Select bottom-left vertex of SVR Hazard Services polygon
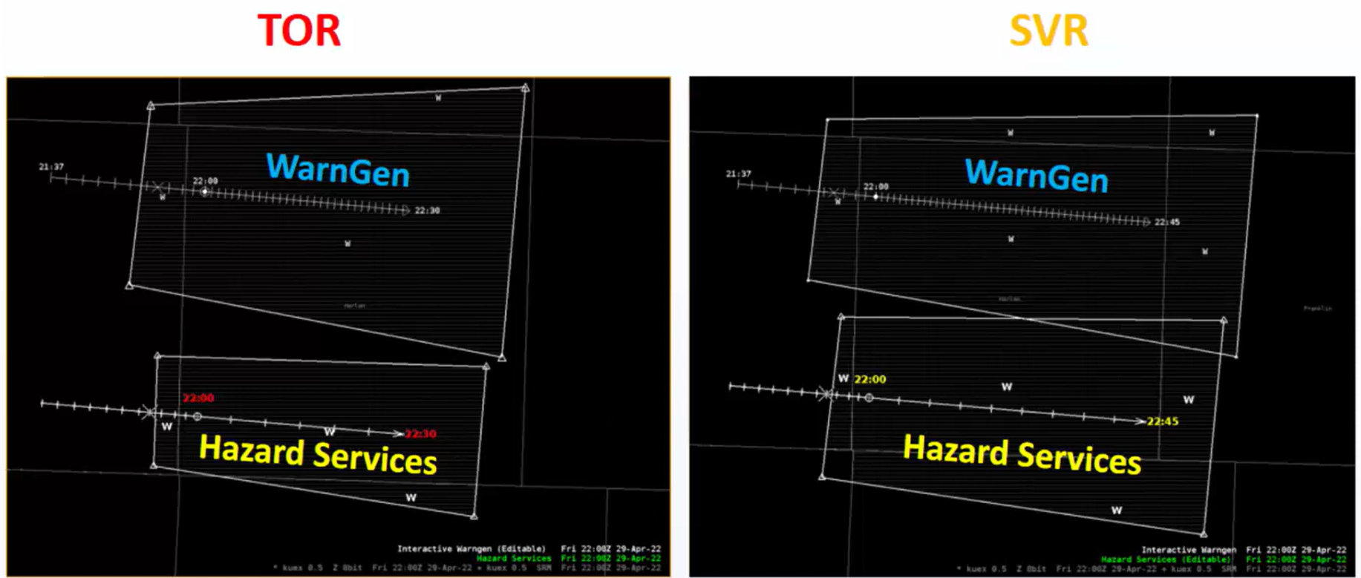 [822, 476]
